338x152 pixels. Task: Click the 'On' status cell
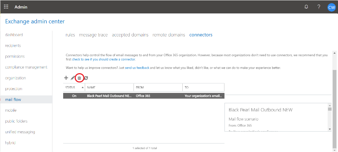pos(74,96)
